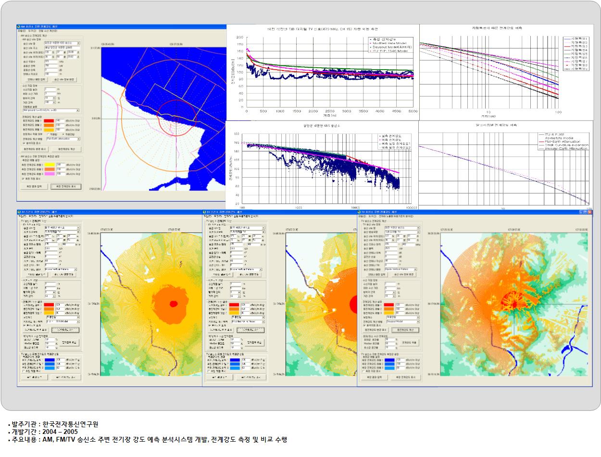Screen dimensions: 601x457
Task: Click 송신 주파수 kHz field in AM window
Action: [51, 61]
